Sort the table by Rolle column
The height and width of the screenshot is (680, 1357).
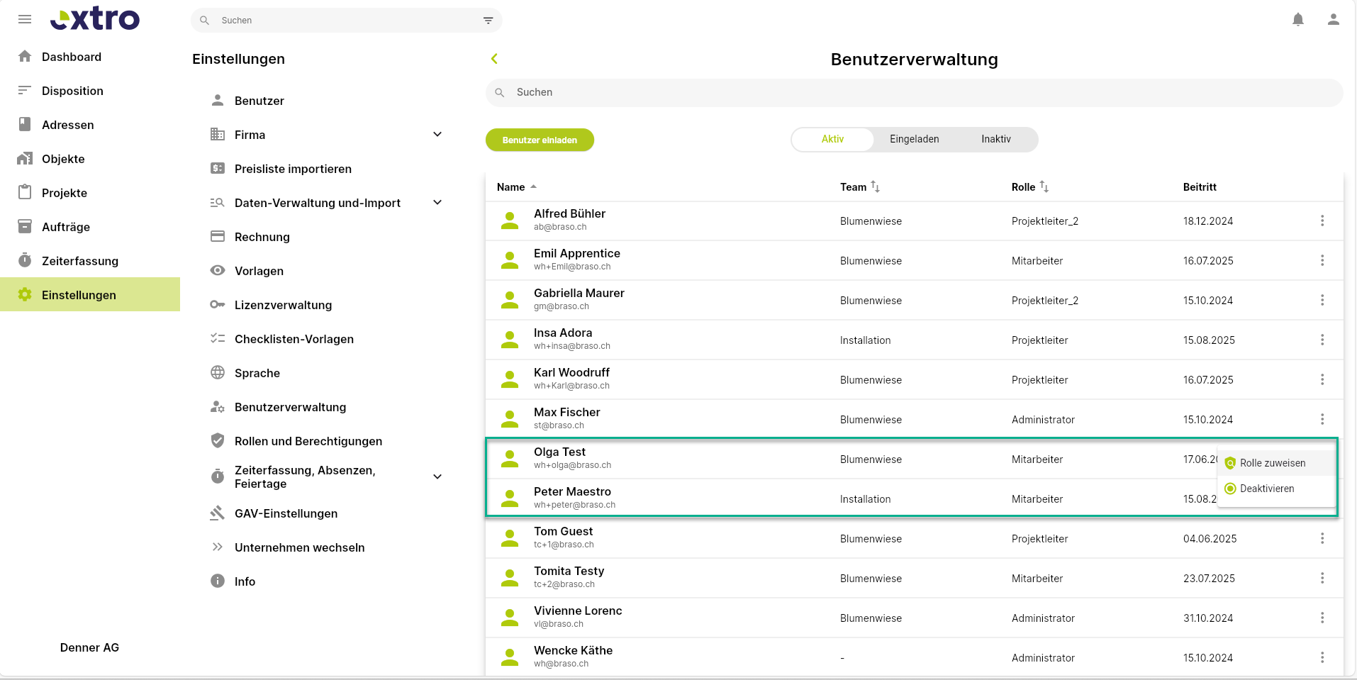click(x=1030, y=187)
